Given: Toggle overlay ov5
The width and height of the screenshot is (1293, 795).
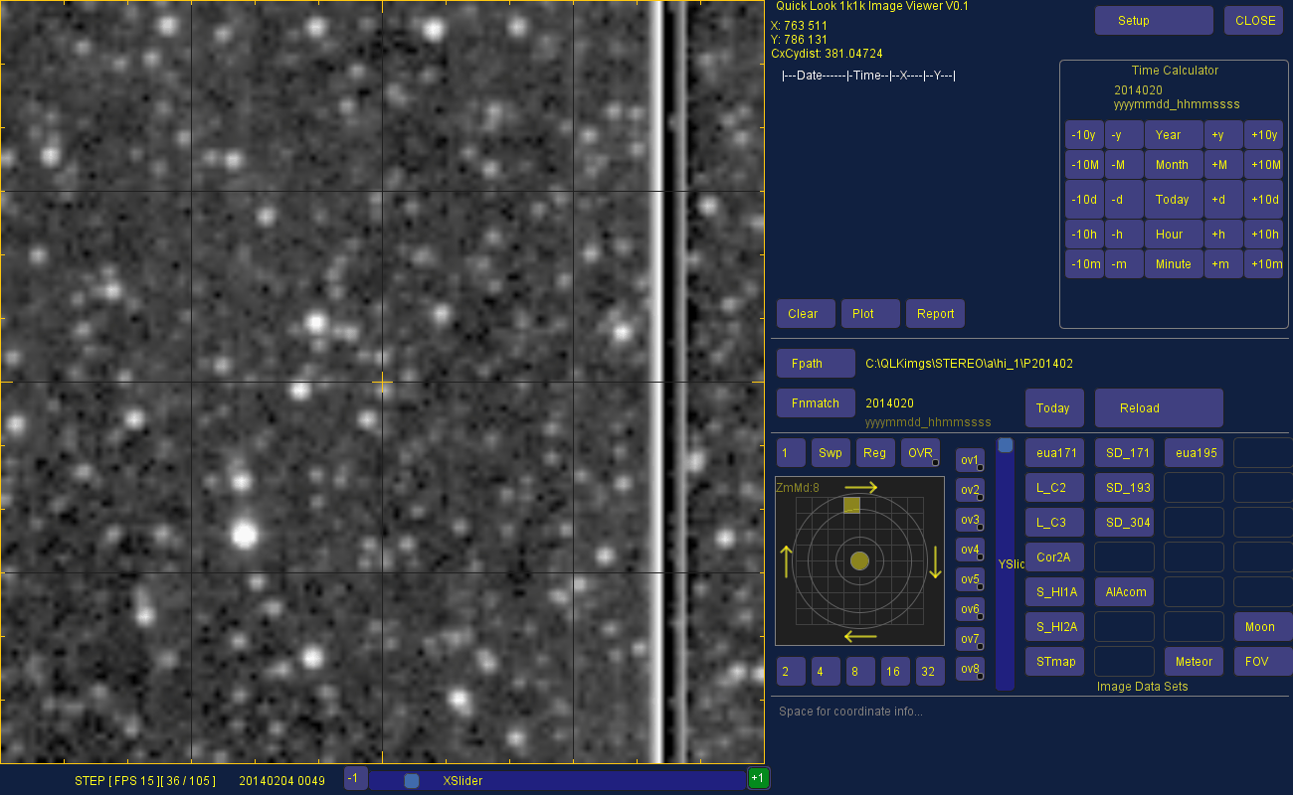Looking at the screenshot, I should (970, 579).
